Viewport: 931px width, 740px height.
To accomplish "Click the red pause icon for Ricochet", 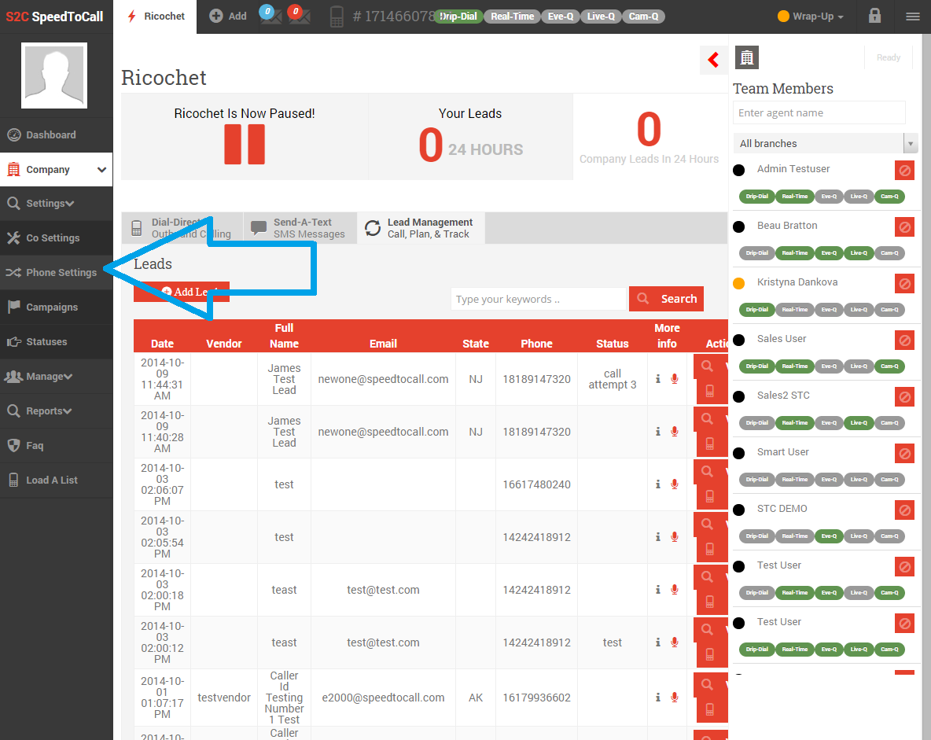I will point(245,144).
